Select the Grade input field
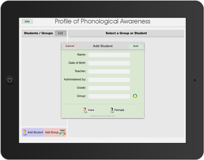Screen dimensions: 204x160 [109, 88]
